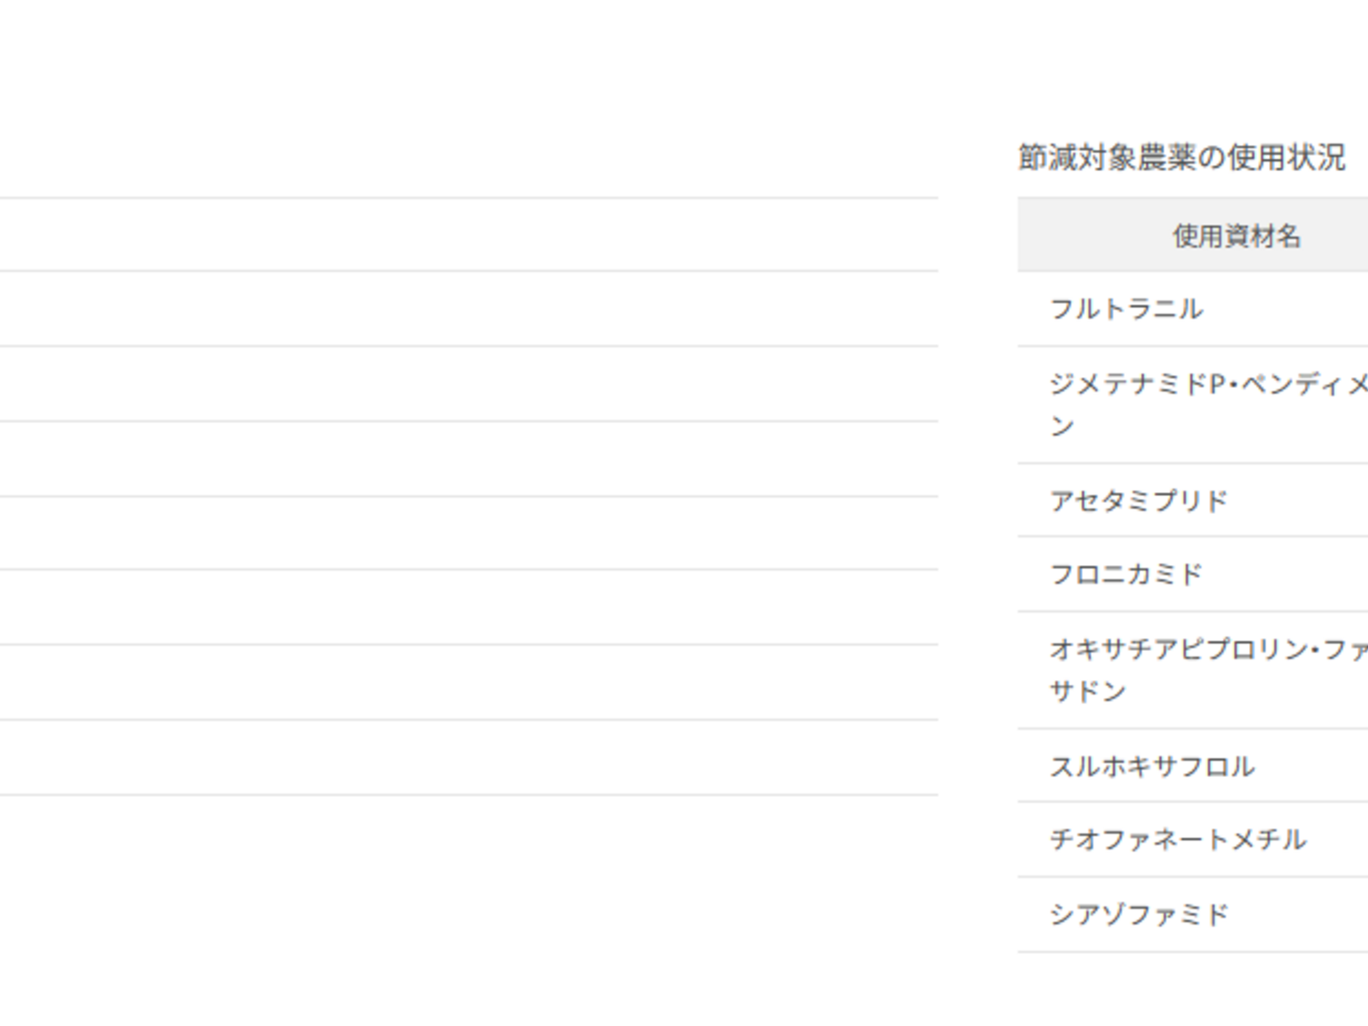1368x1026 pixels.
Task: Select the ジメテナミドP・ペンディメ entry
Action: (1208, 384)
